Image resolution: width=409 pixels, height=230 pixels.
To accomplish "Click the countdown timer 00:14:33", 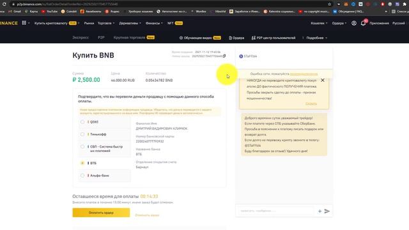I will tap(149, 196).
